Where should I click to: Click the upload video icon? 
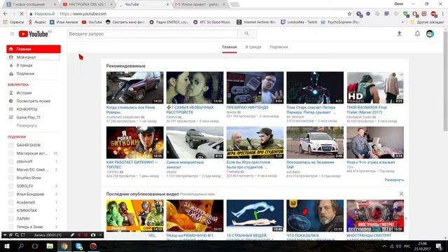[x=400, y=34]
